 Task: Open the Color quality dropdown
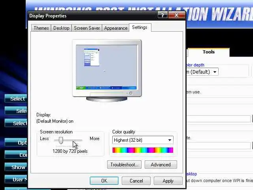point(143,140)
